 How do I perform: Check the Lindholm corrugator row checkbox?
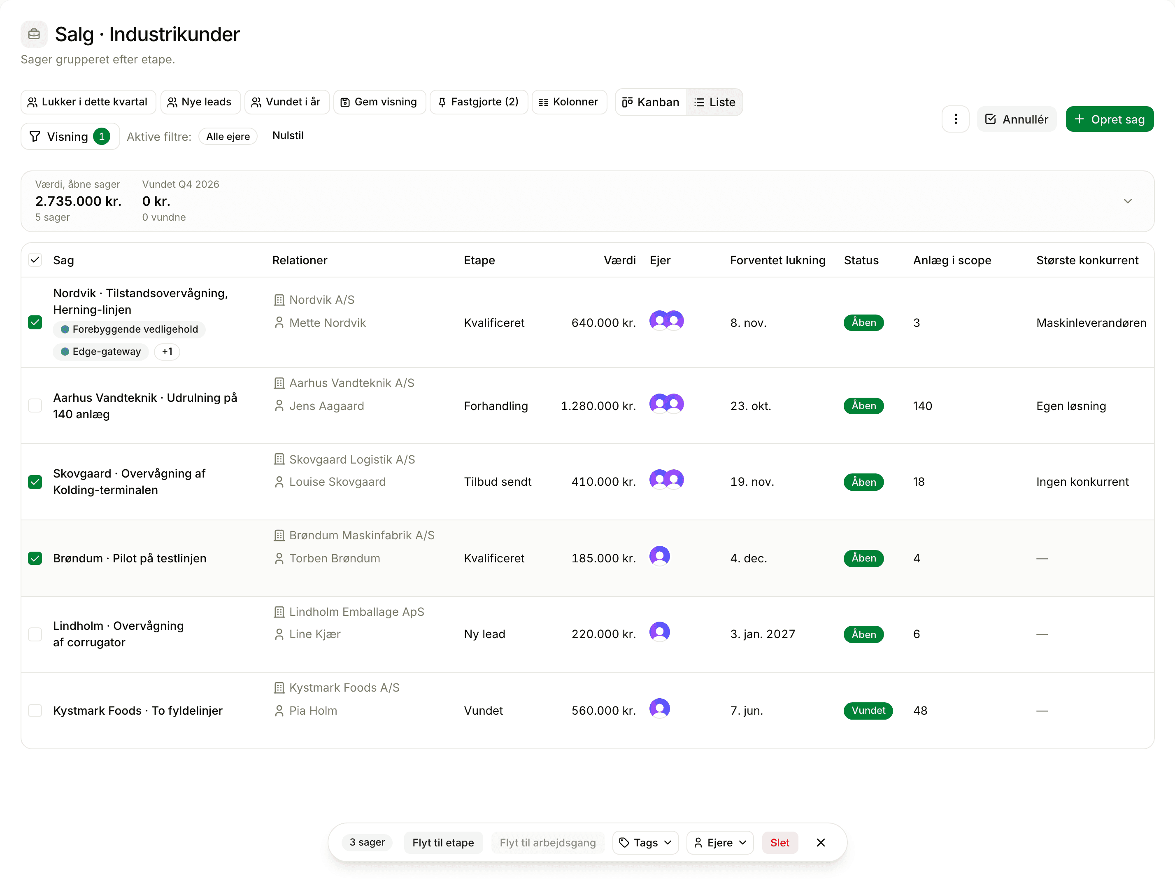[35, 634]
